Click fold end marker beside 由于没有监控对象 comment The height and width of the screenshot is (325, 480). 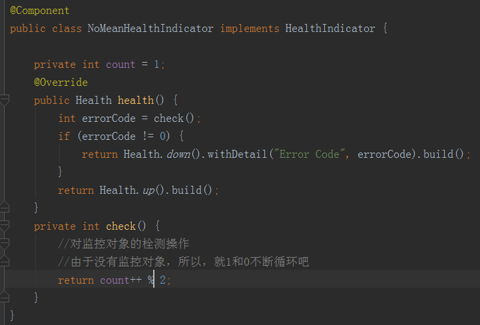coord(4,261)
